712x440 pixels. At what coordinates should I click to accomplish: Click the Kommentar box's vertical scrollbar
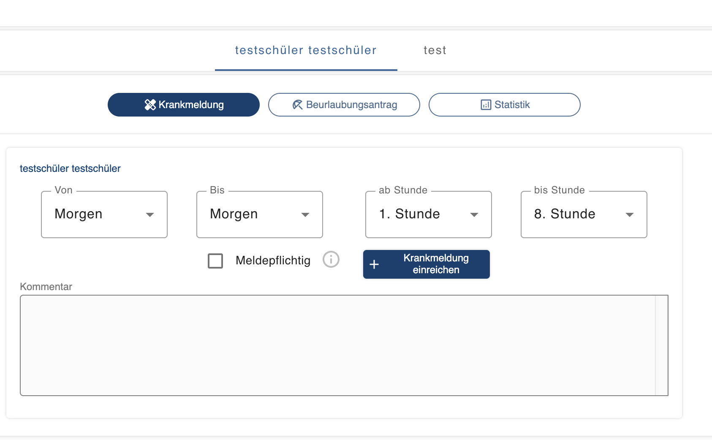(x=661, y=345)
